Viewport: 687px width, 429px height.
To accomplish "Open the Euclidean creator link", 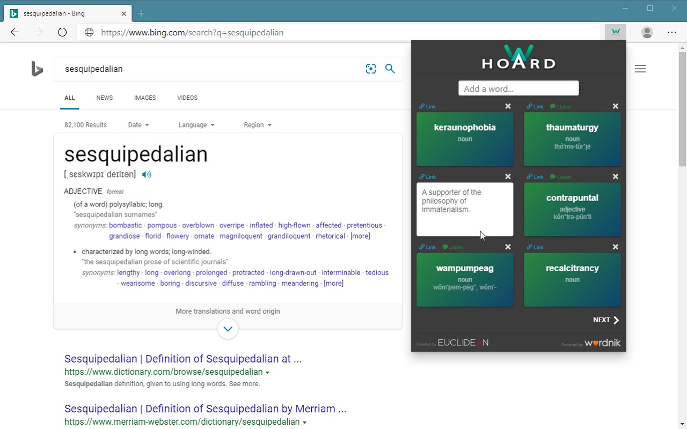I will point(463,343).
